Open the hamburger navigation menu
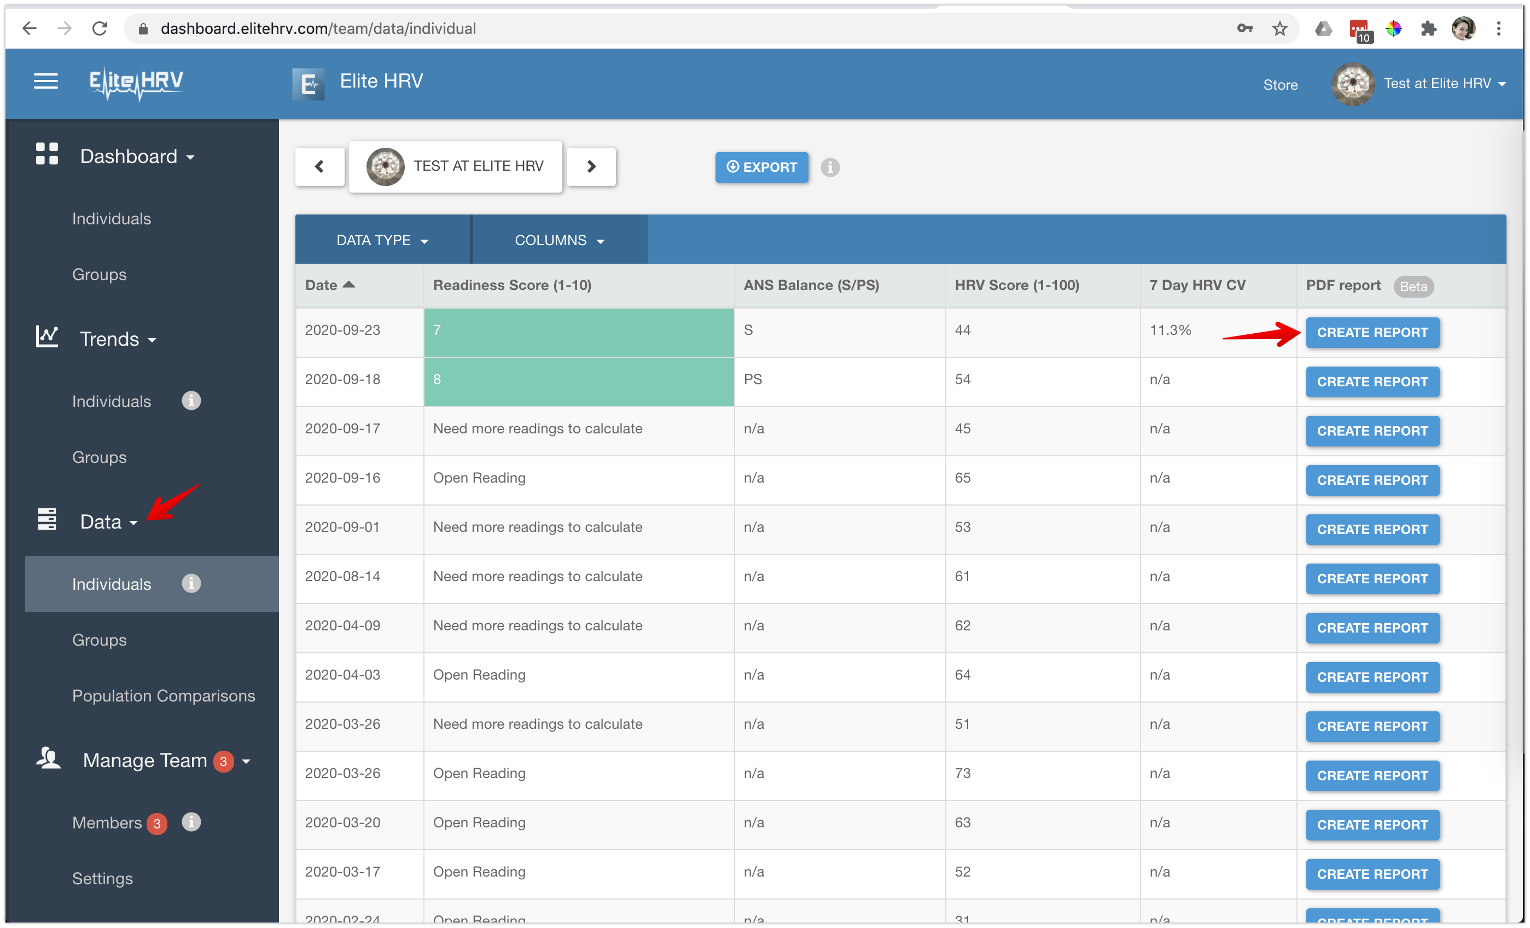Image resolution: width=1530 pixels, height=928 pixels. coord(45,82)
